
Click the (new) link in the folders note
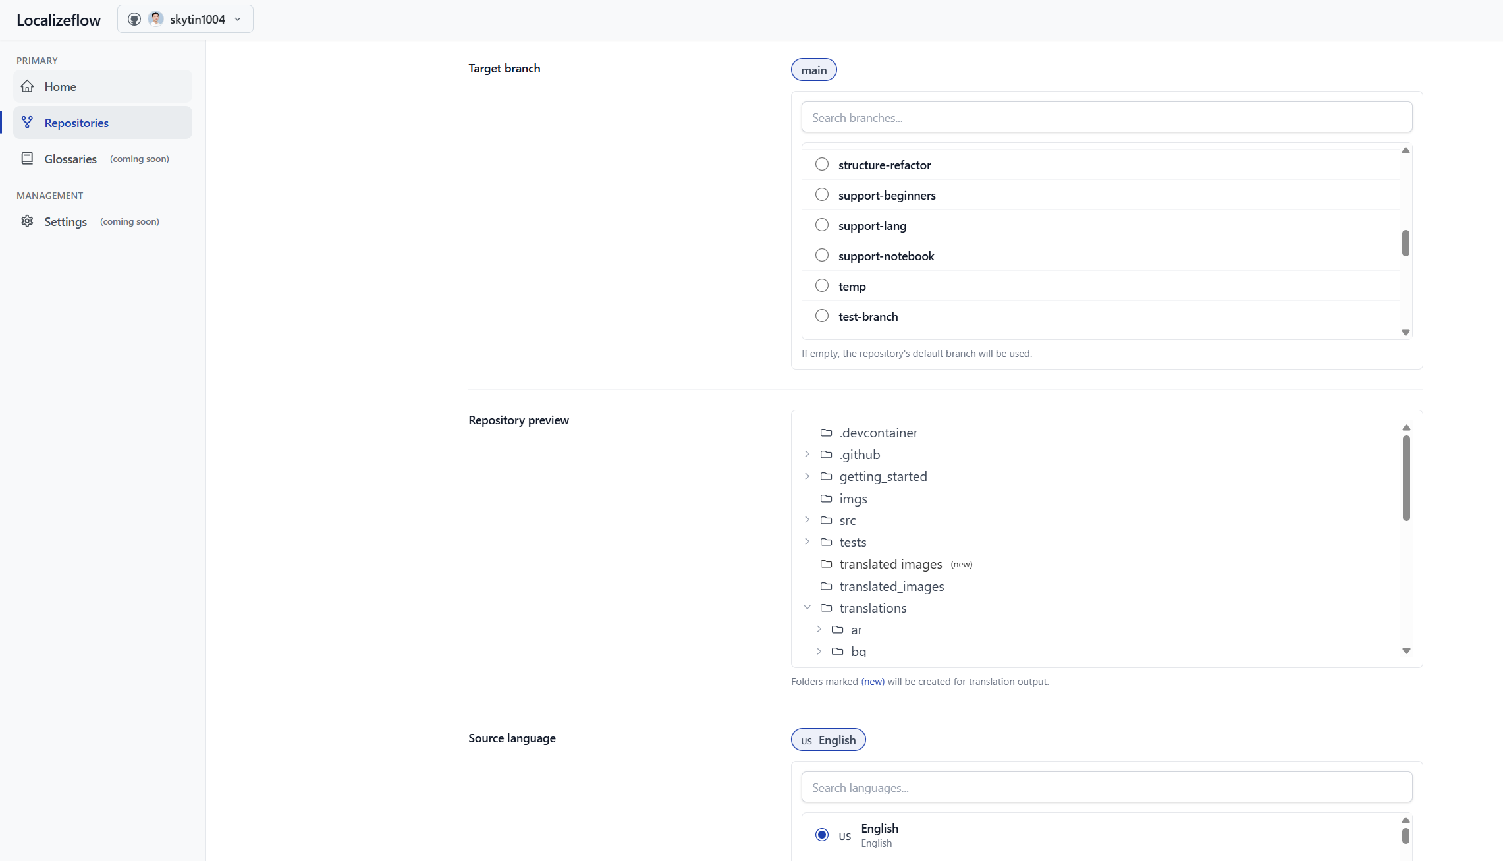click(873, 681)
